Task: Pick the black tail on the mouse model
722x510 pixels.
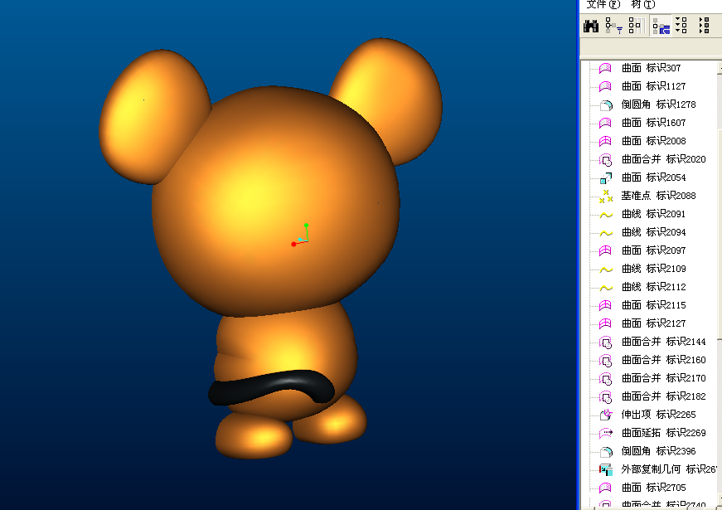Action: (x=271, y=387)
